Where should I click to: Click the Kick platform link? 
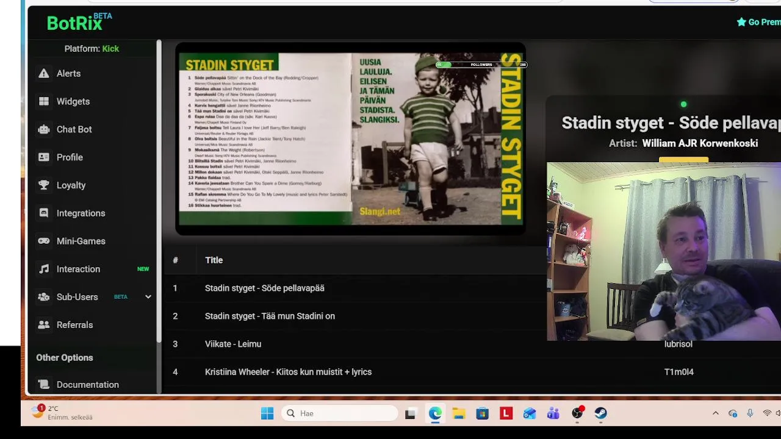[x=110, y=49]
